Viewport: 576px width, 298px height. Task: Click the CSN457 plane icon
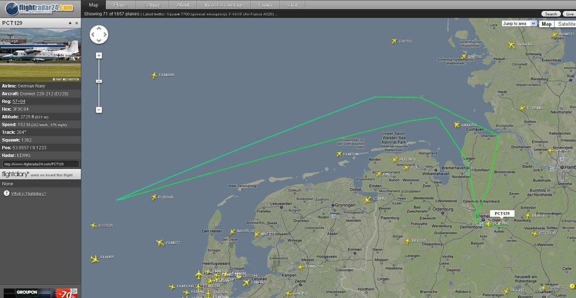pyautogui.click(x=367, y=200)
